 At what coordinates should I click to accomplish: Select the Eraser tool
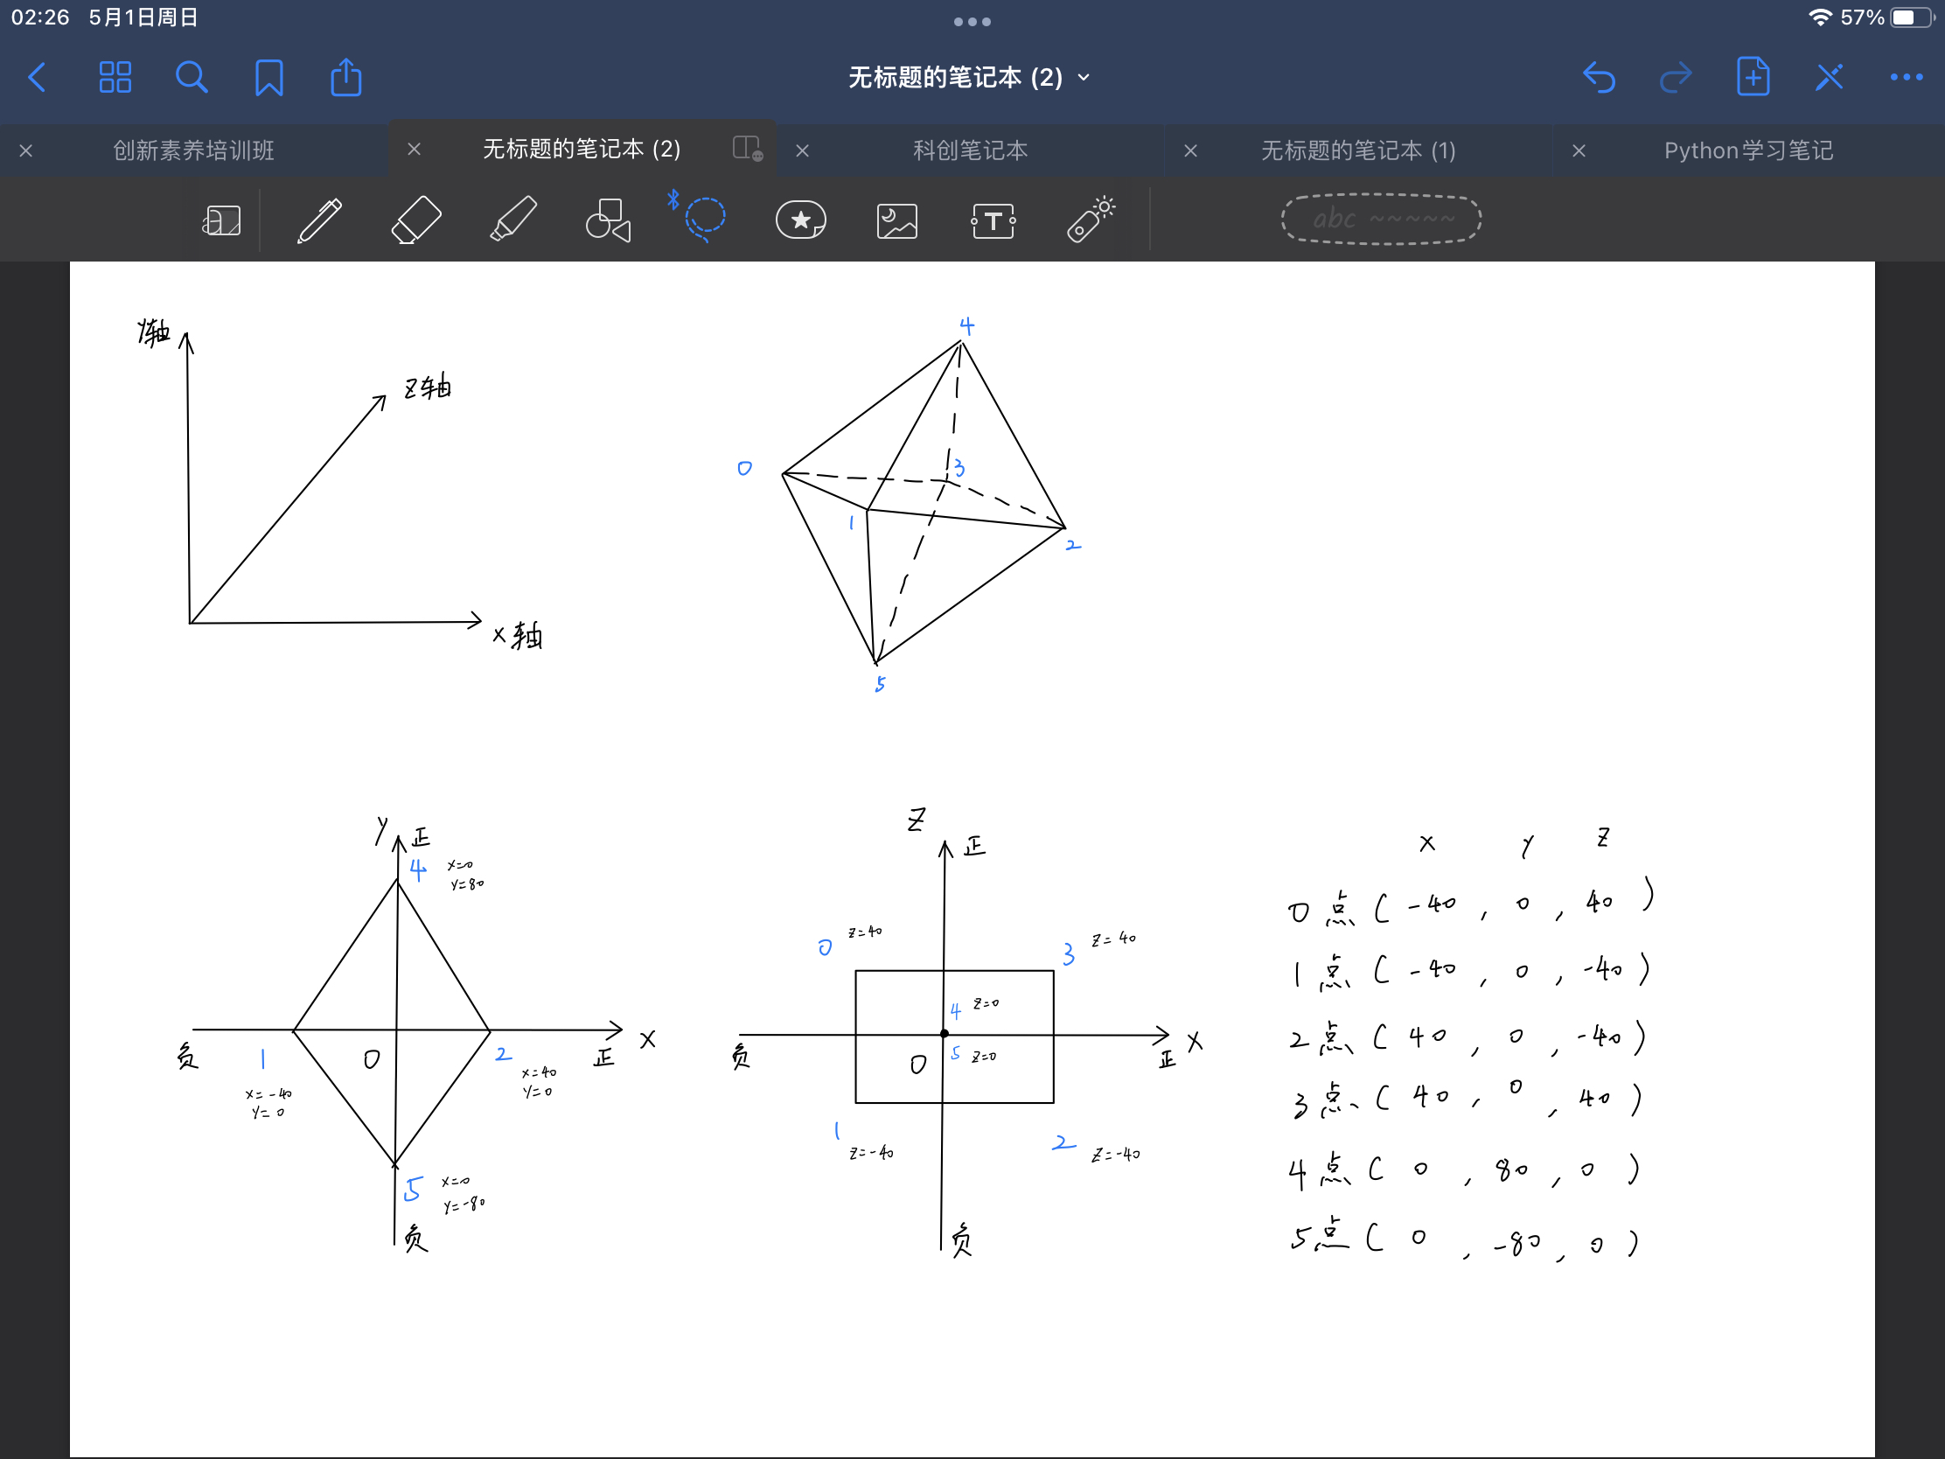[x=416, y=220]
